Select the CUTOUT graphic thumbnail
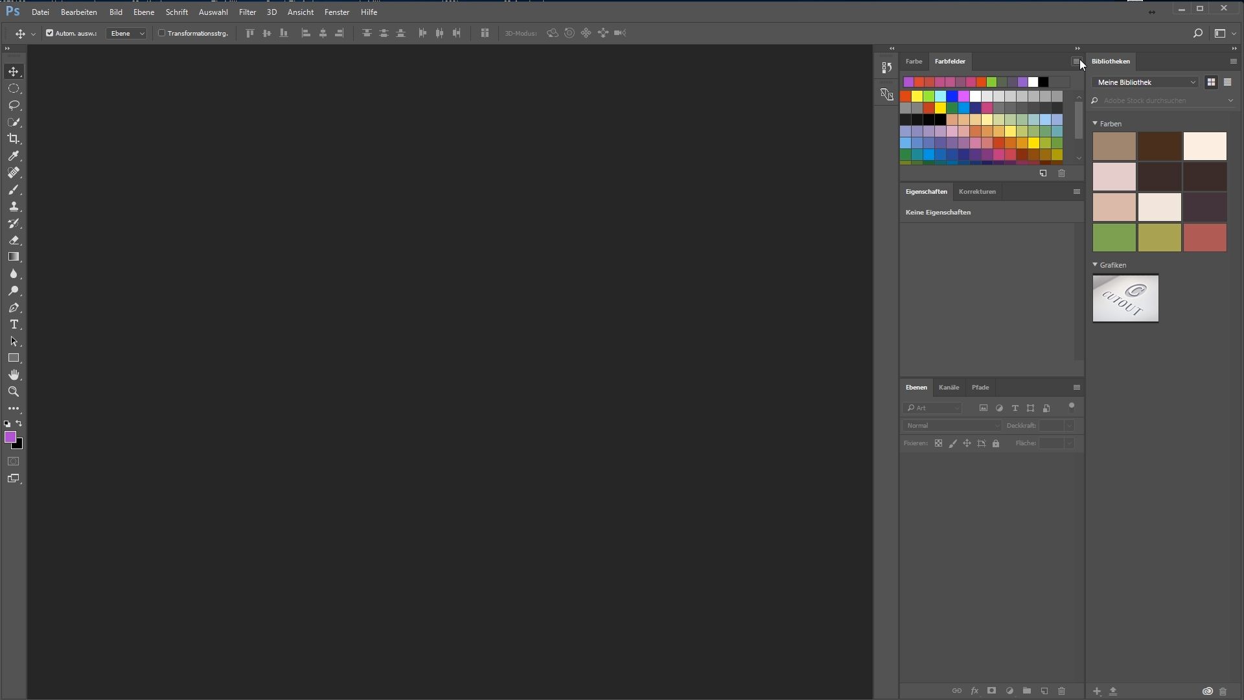 [1125, 298]
